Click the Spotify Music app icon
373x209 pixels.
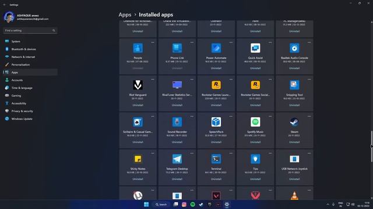[255, 122]
